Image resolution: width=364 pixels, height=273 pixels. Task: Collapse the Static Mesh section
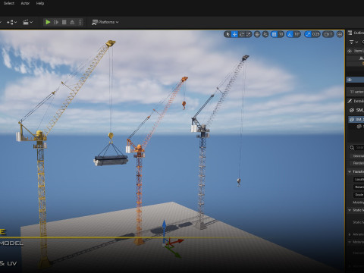(x=350, y=210)
